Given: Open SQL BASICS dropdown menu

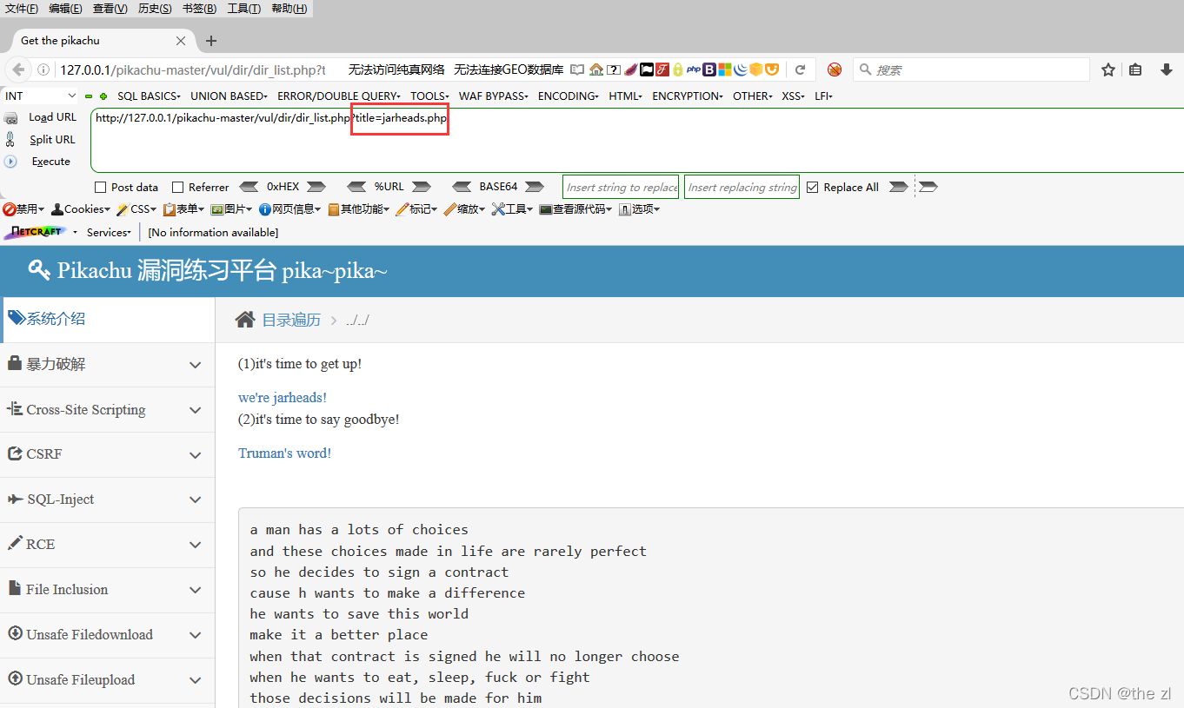Looking at the screenshot, I should (149, 96).
